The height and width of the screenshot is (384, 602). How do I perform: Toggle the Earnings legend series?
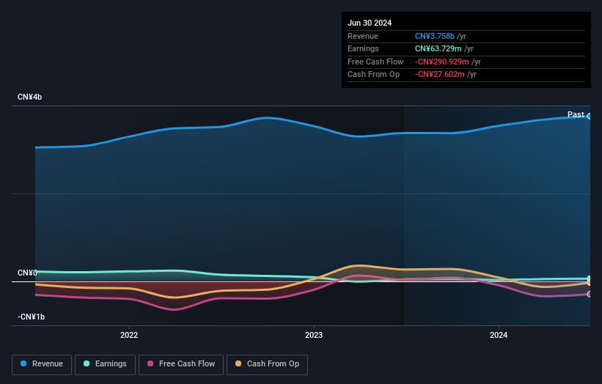click(105, 364)
